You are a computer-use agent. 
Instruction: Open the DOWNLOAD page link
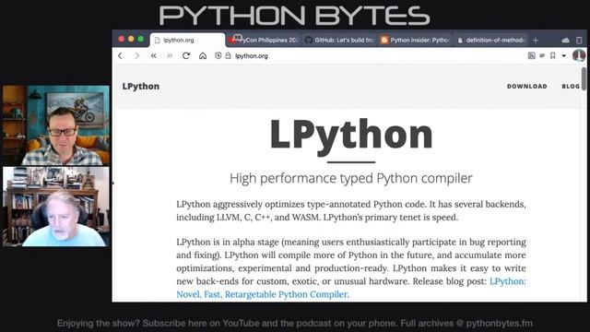pyautogui.click(x=526, y=86)
